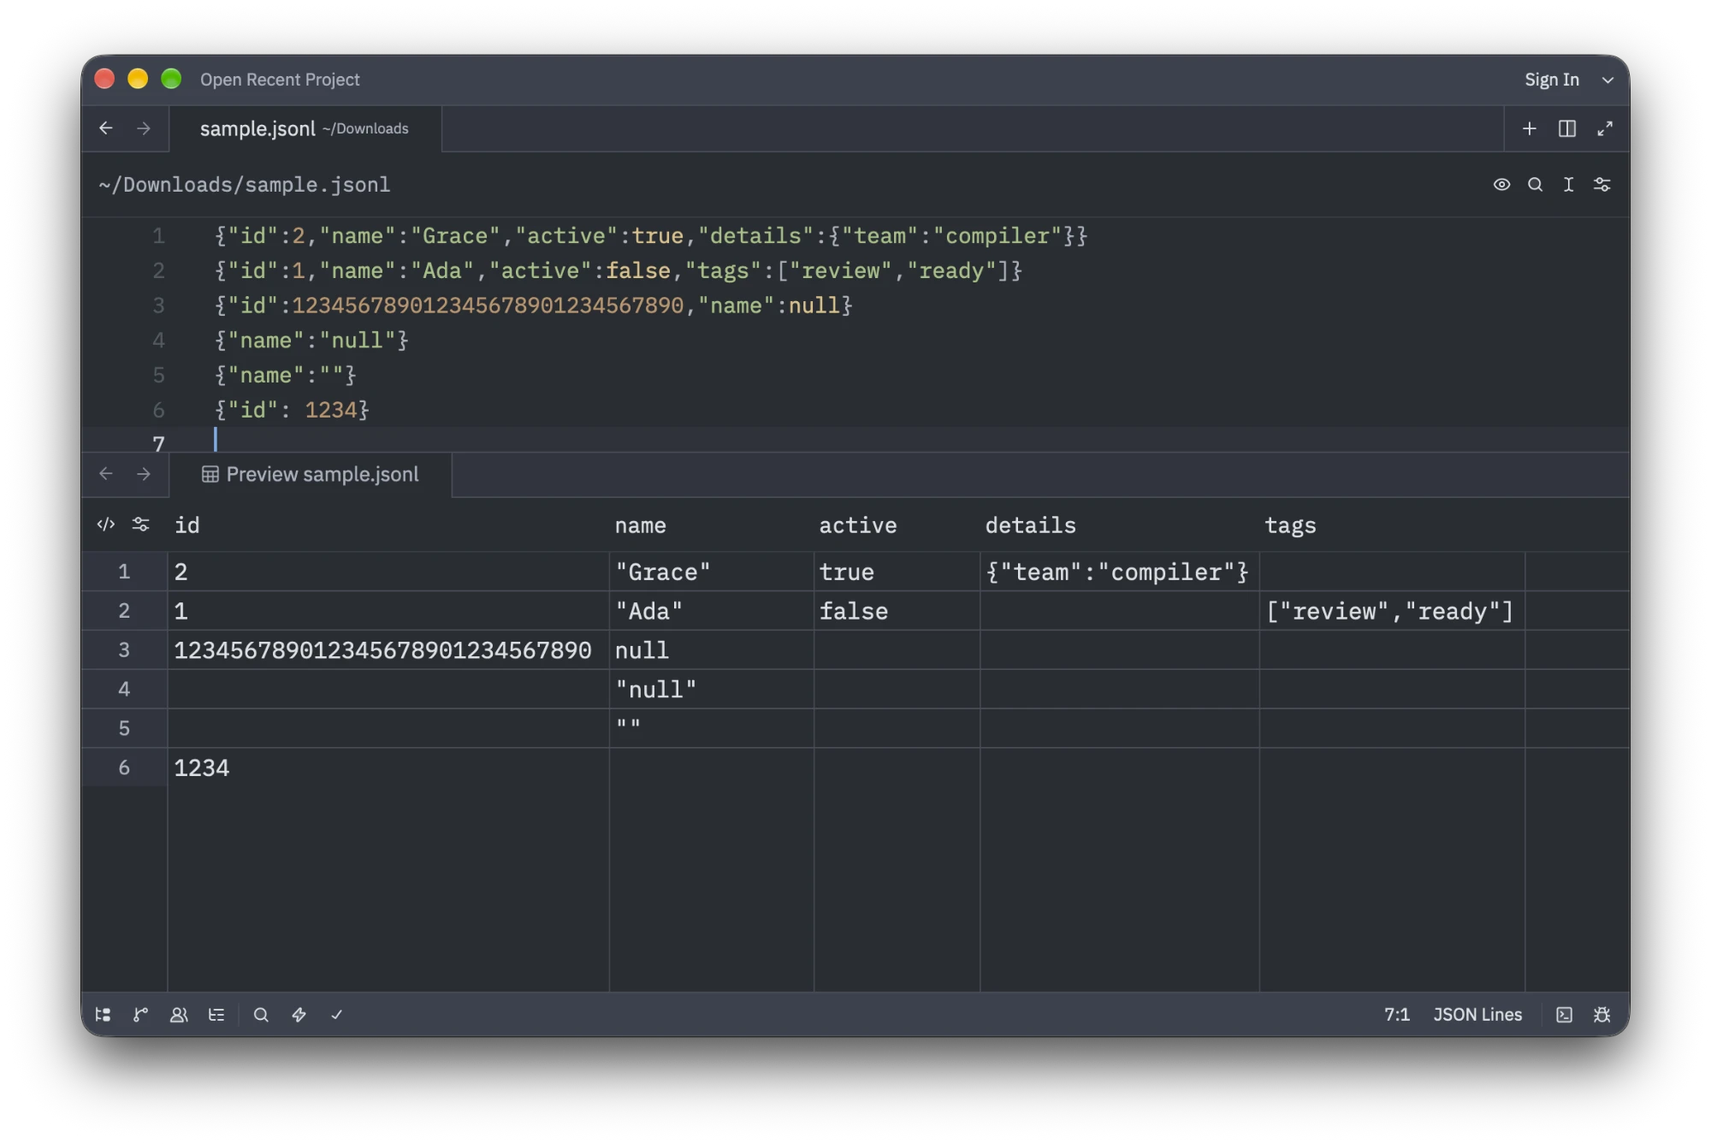
Task: Open editor controls sliders icon in toolbar
Action: pos(1602,184)
